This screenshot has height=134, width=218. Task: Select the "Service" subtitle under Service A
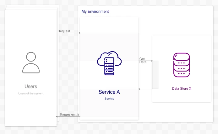pos(109,99)
